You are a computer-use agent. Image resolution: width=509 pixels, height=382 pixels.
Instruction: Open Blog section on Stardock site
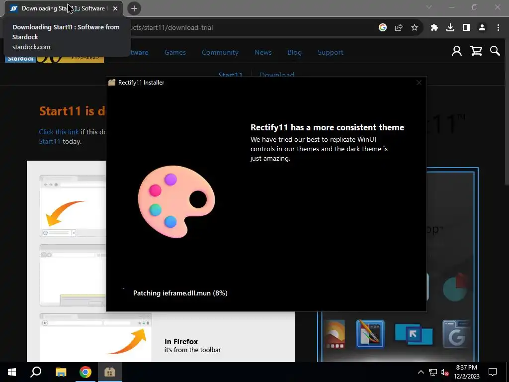click(x=294, y=52)
